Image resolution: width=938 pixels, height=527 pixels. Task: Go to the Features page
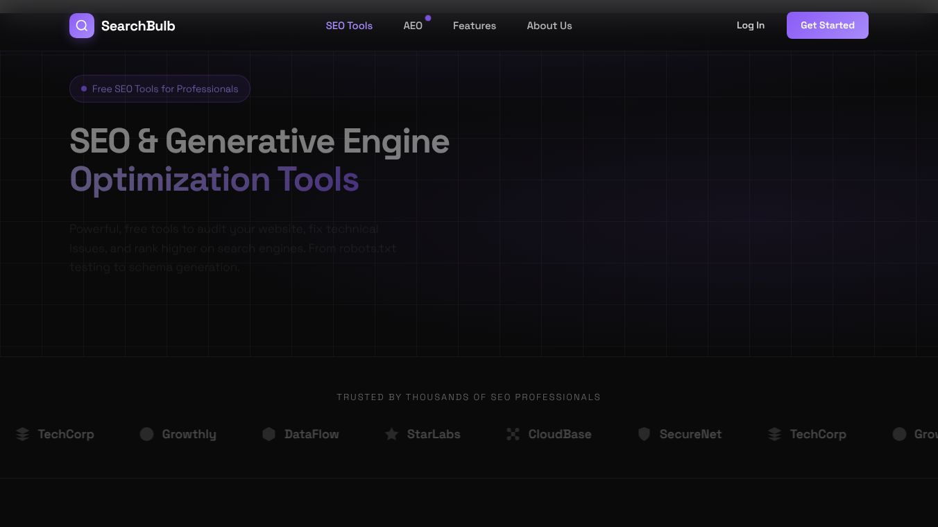(475, 26)
